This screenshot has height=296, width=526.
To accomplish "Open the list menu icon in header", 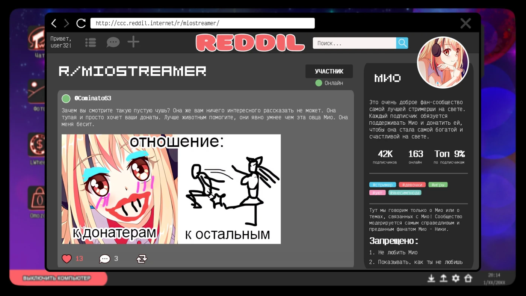I will pos(91,42).
